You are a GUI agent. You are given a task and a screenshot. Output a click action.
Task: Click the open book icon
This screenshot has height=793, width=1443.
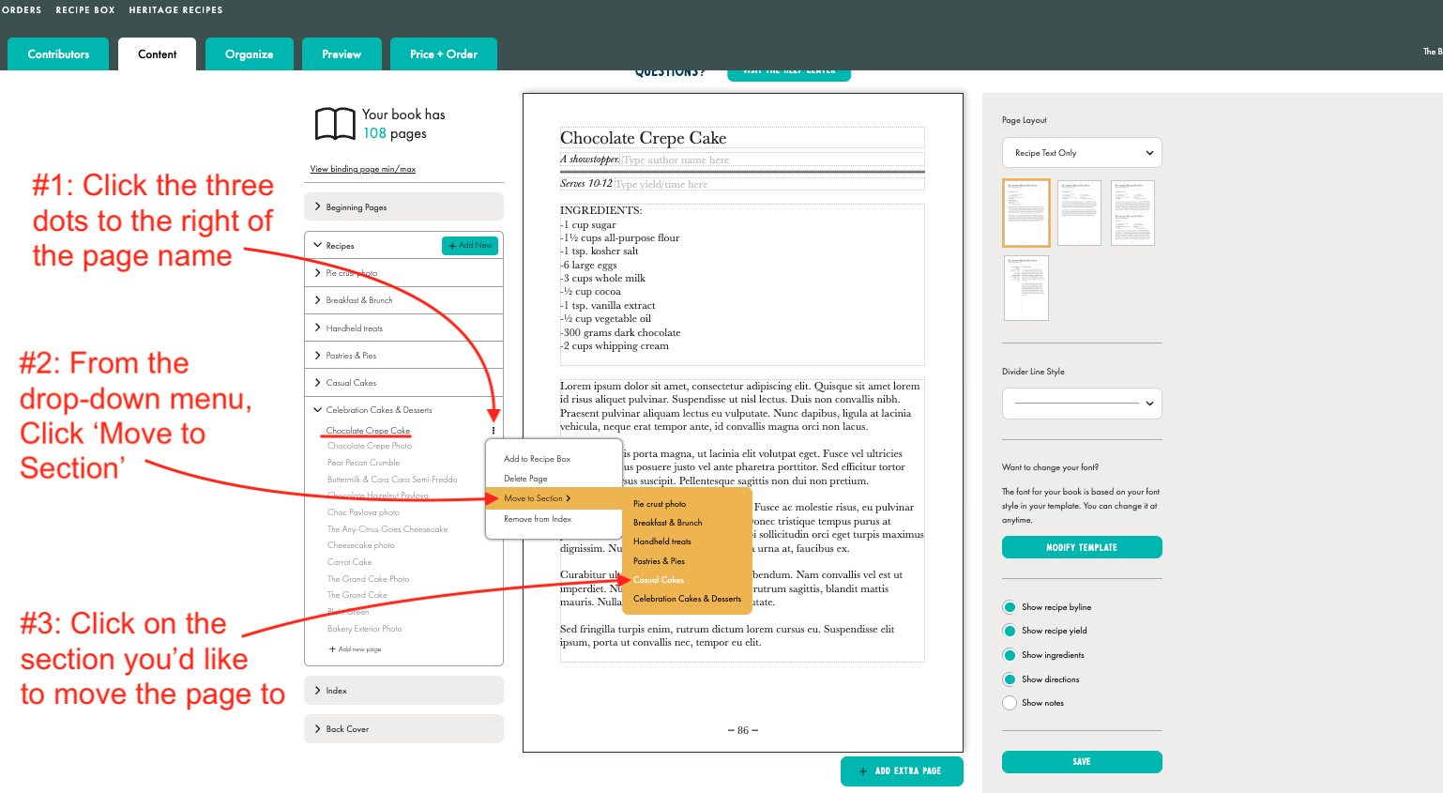335,124
